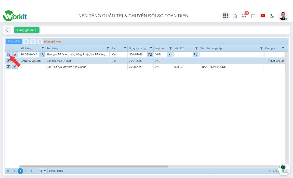Click the back arrow button

point(8,30)
